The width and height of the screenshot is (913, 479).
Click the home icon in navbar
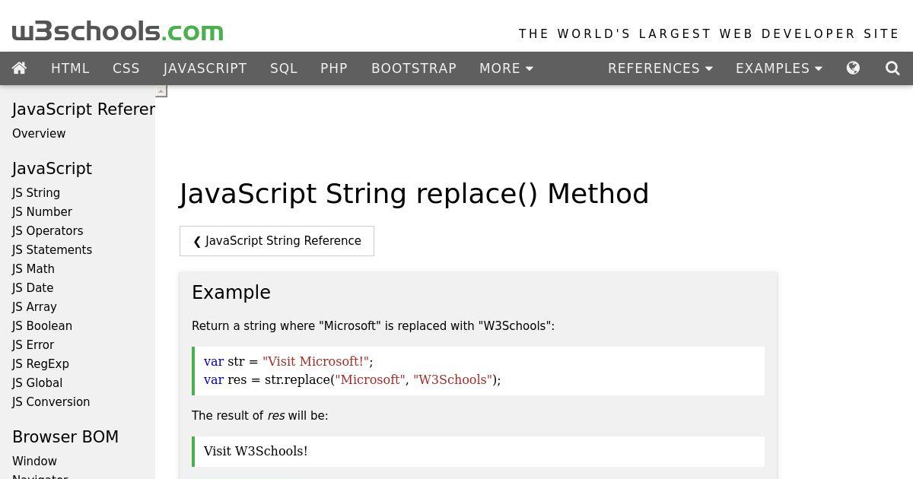pyautogui.click(x=20, y=68)
